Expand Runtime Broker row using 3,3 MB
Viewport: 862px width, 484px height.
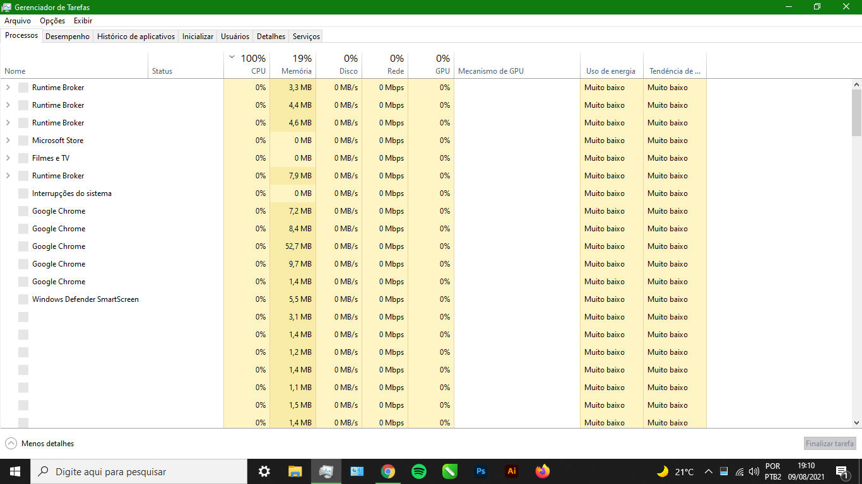point(8,88)
